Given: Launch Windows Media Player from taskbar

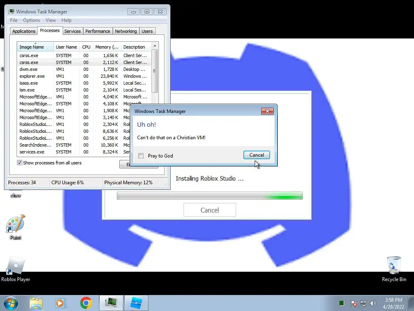Looking at the screenshot, I should pyautogui.click(x=61, y=303).
